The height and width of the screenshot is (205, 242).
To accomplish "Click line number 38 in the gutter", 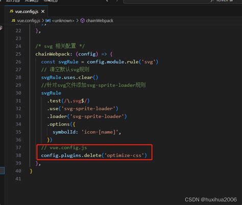I will tap(18, 156).
